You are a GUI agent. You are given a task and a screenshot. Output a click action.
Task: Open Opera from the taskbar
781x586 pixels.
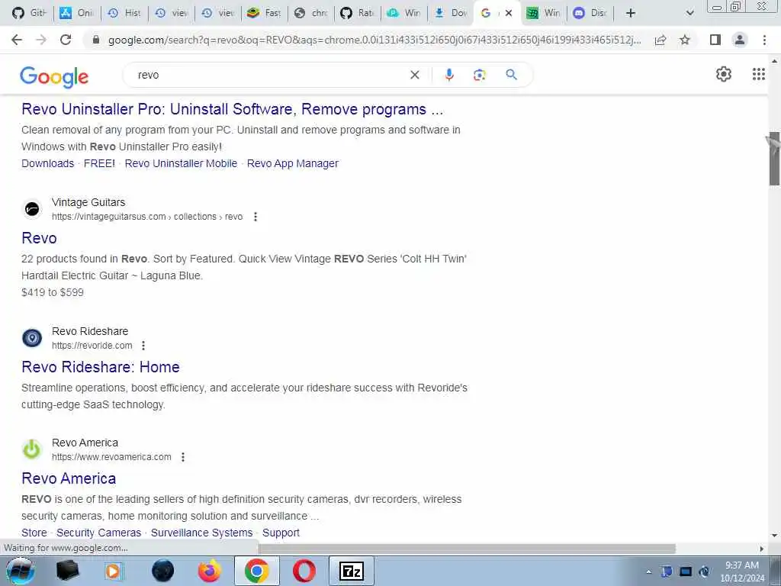tap(304, 571)
